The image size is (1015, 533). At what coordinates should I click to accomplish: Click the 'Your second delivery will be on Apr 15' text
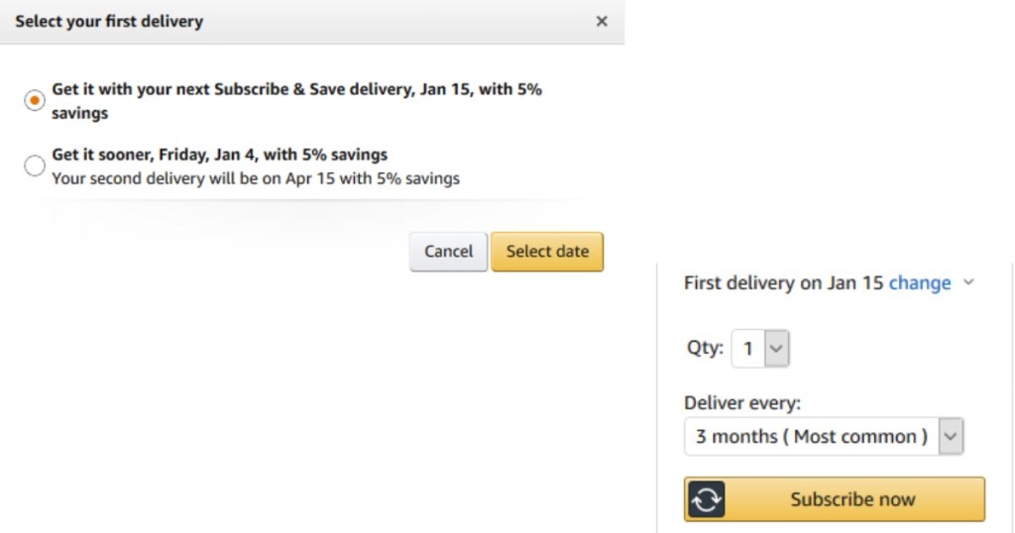256,178
